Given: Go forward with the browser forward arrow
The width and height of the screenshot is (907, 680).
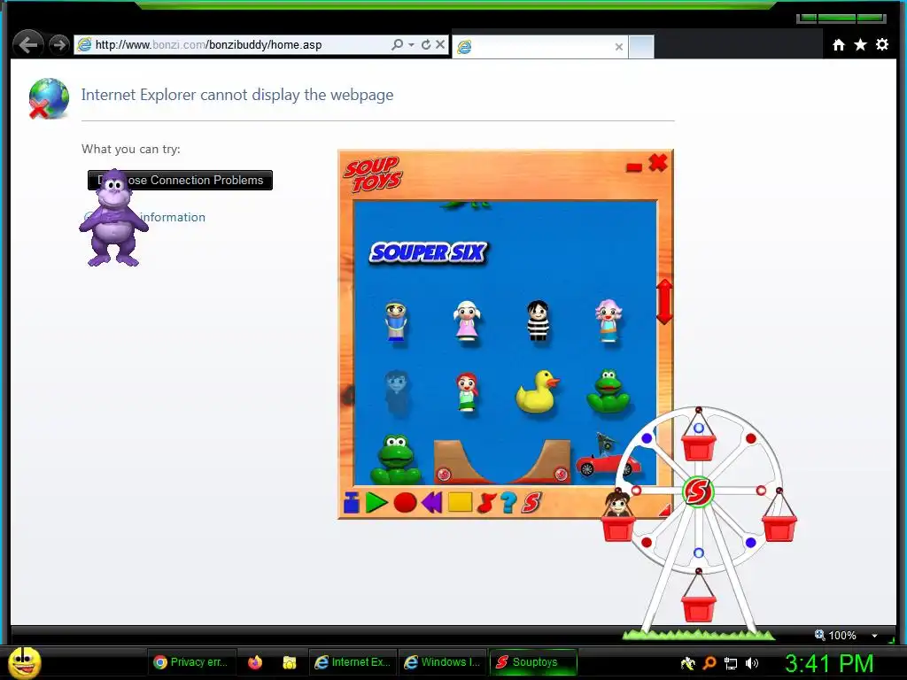Looking at the screenshot, I should click(x=58, y=44).
